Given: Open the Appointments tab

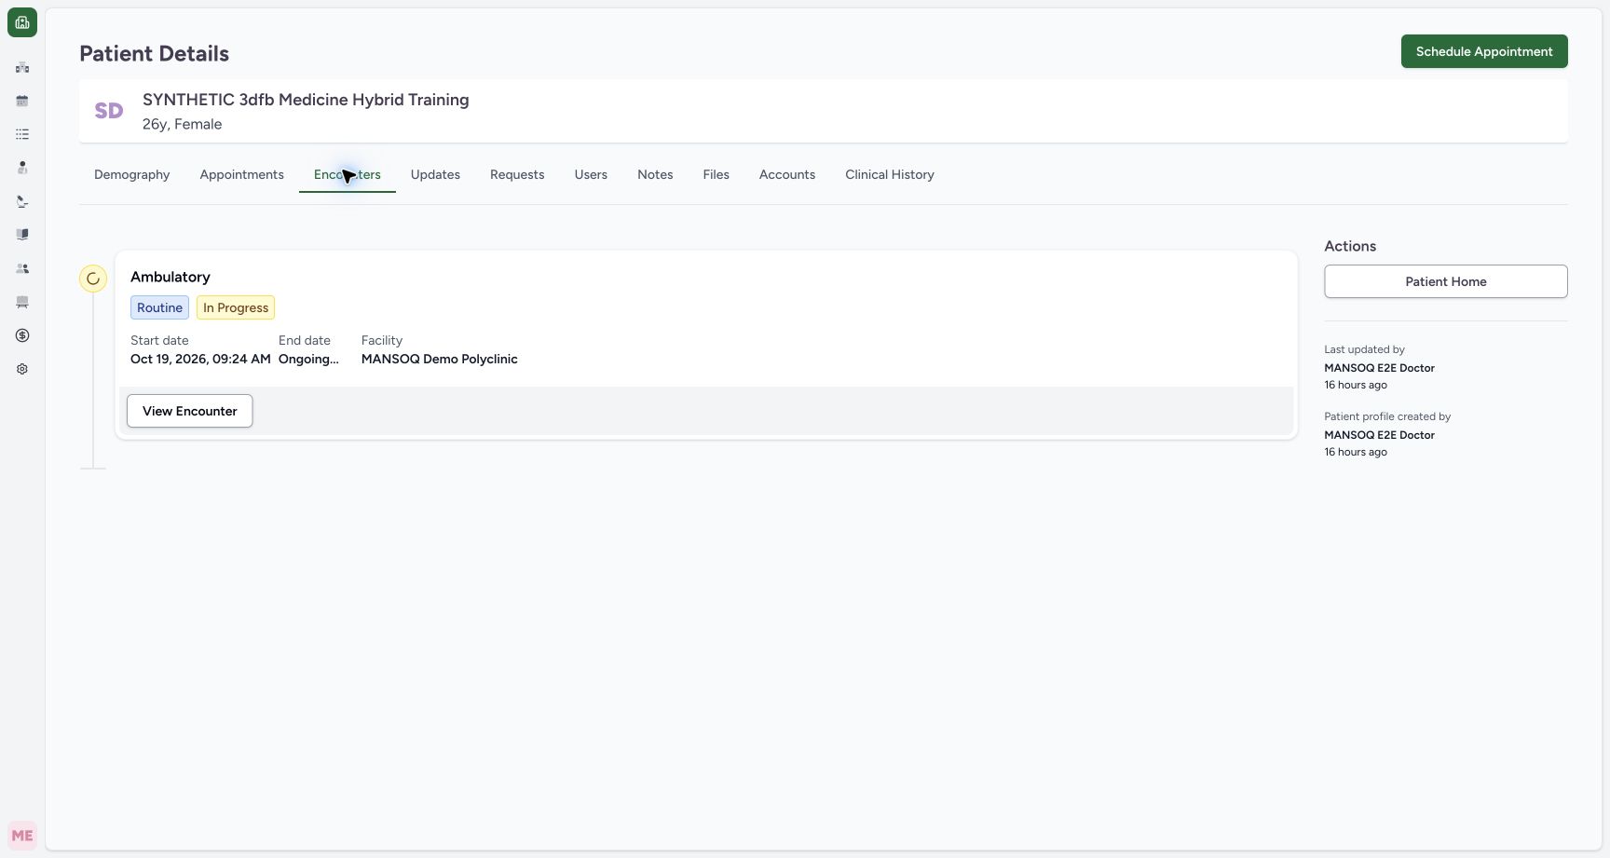Looking at the screenshot, I should point(241,174).
